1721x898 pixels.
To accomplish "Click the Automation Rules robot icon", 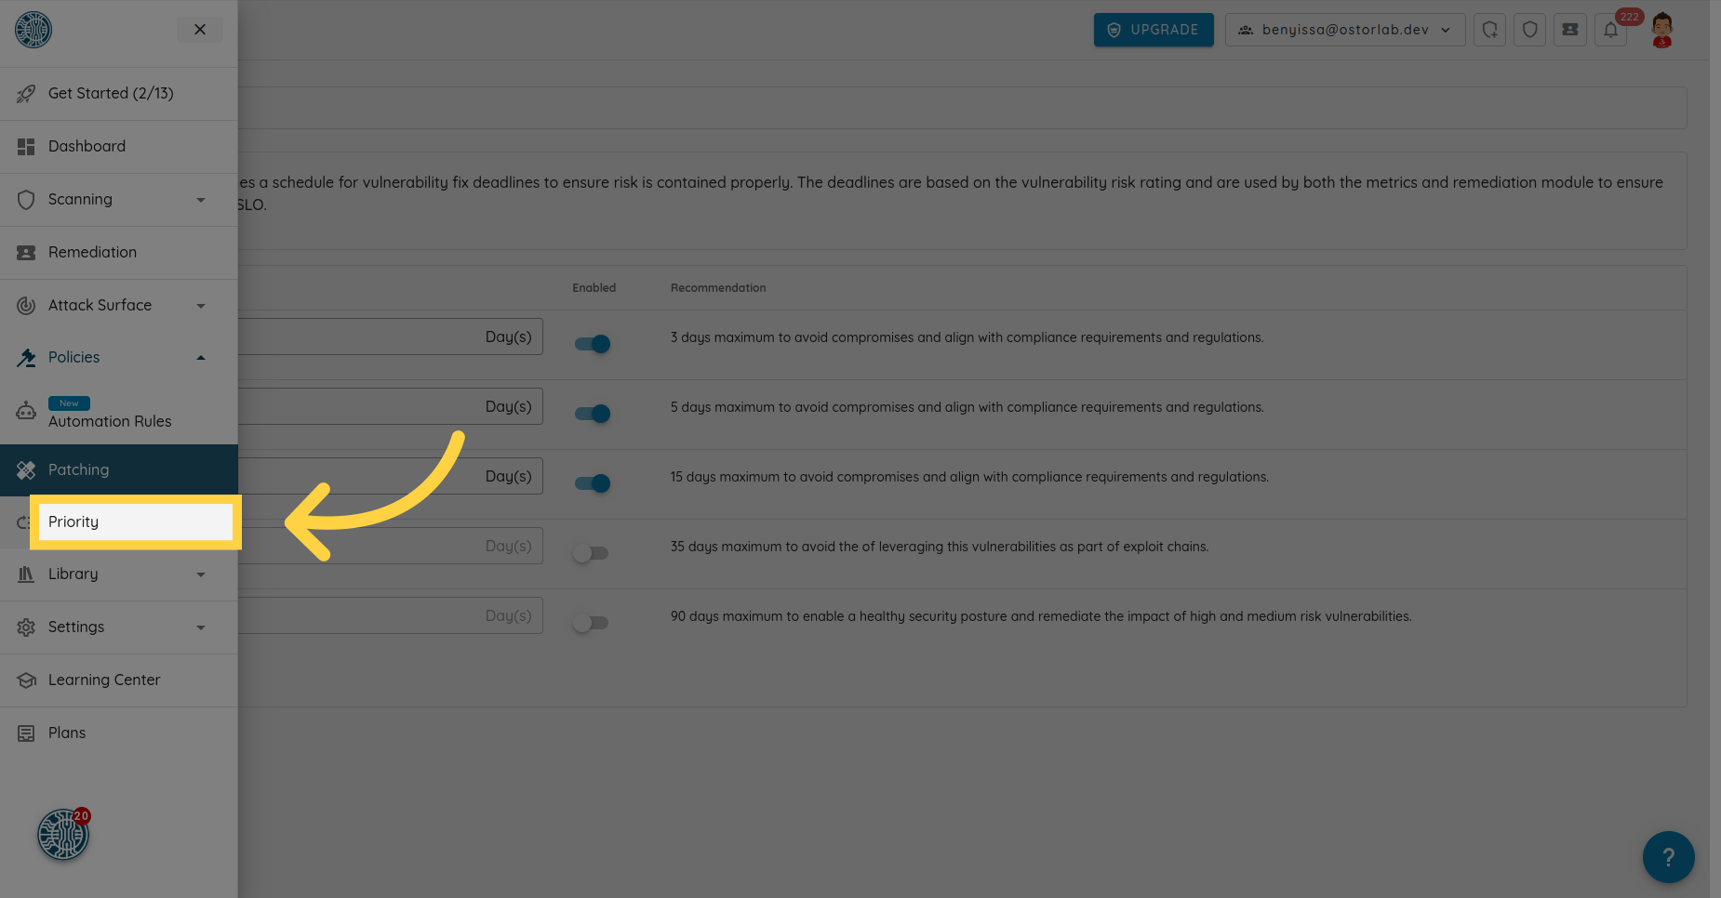I will tap(26, 411).
